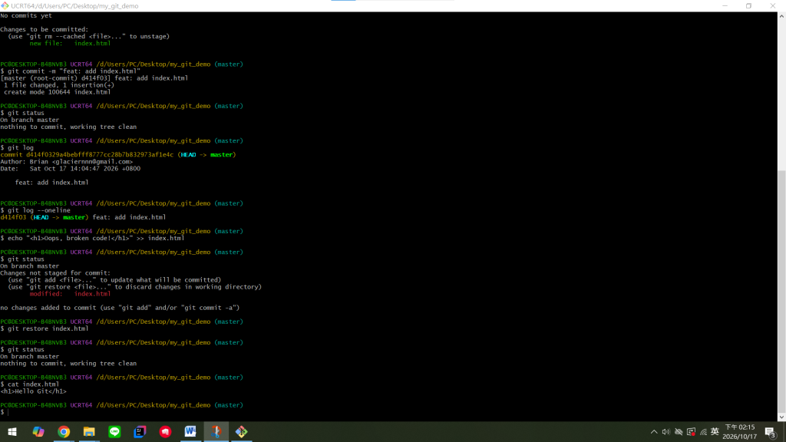Click the 'git restore index.html' command line
786x442 pixels.
click(x=44, y=328)
